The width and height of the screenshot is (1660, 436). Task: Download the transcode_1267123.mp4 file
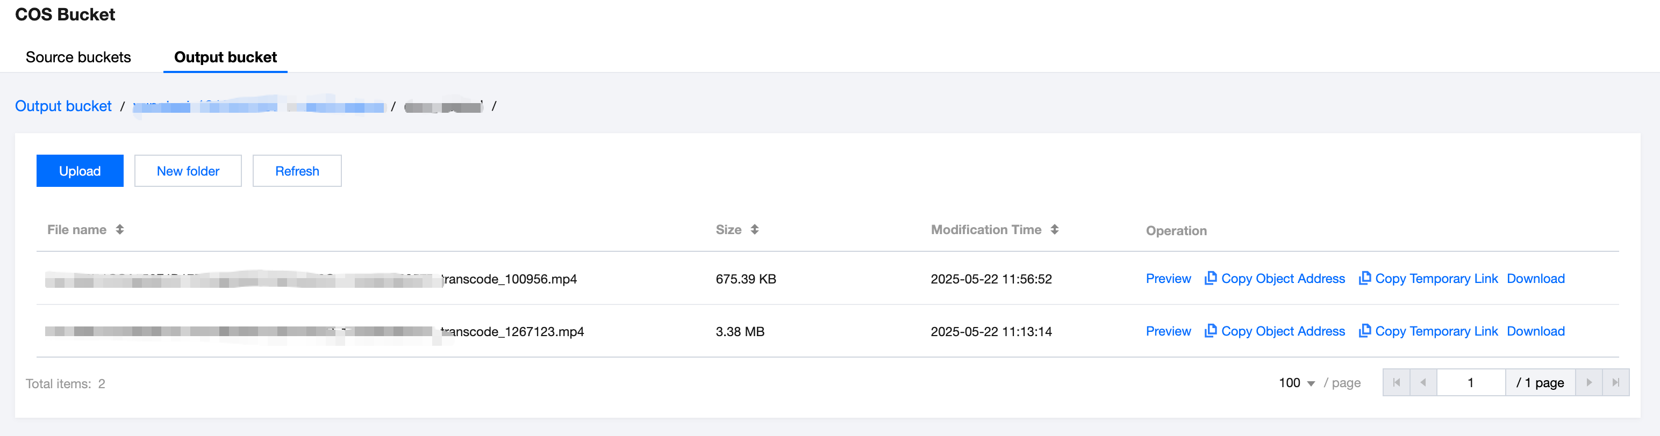pos(1535,332)
